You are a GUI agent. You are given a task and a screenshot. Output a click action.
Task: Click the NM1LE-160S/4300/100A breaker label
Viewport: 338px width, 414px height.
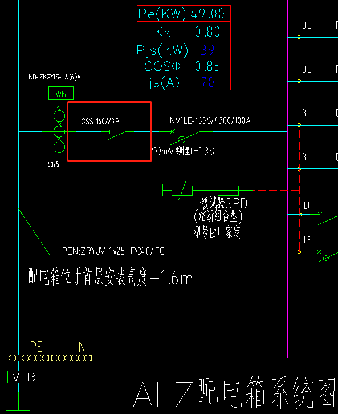click(x=210, y=120)
